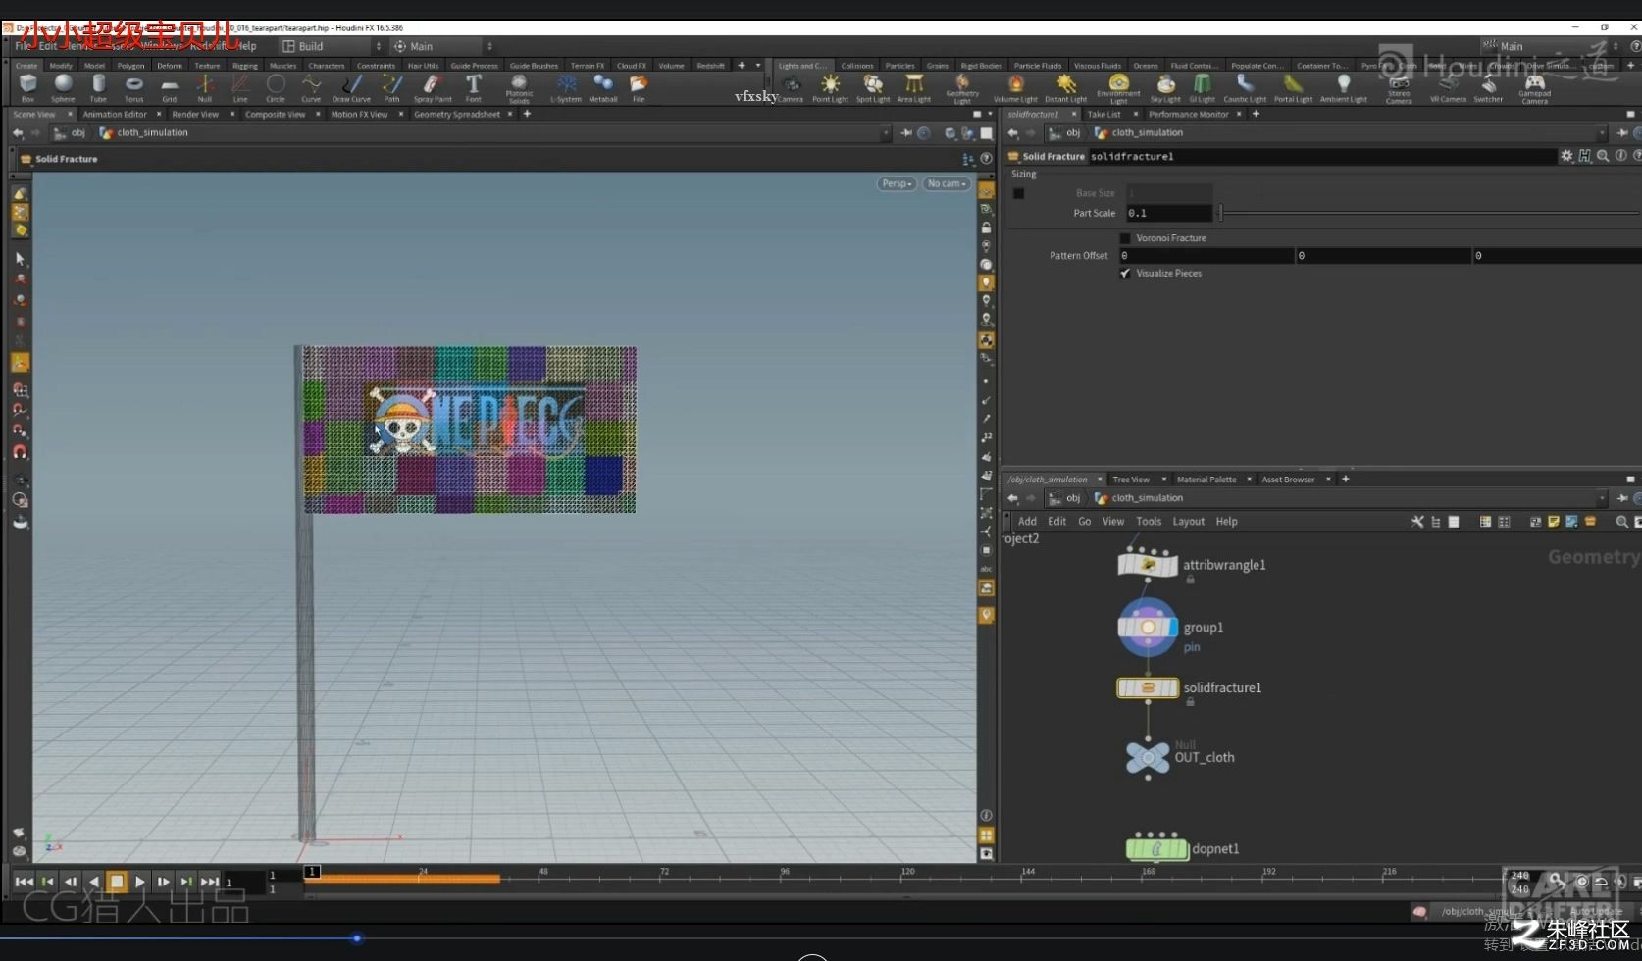Click the L-System shelf tool
The height and width of the screenshot is (961, 1642).
tap(566, 87)
